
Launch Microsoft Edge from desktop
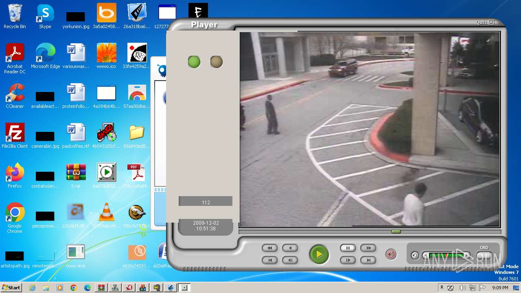point(45,56)
